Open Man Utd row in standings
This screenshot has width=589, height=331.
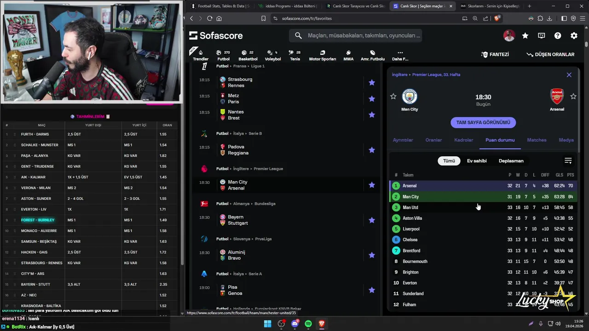point(483,207)
